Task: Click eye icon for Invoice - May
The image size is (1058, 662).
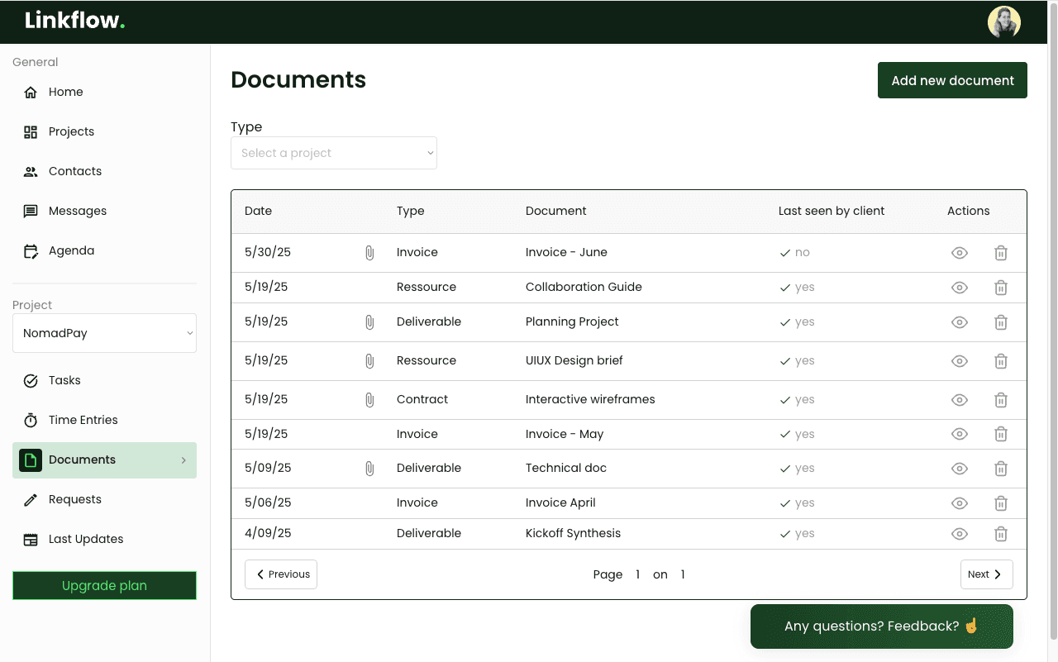Action: 959,434
